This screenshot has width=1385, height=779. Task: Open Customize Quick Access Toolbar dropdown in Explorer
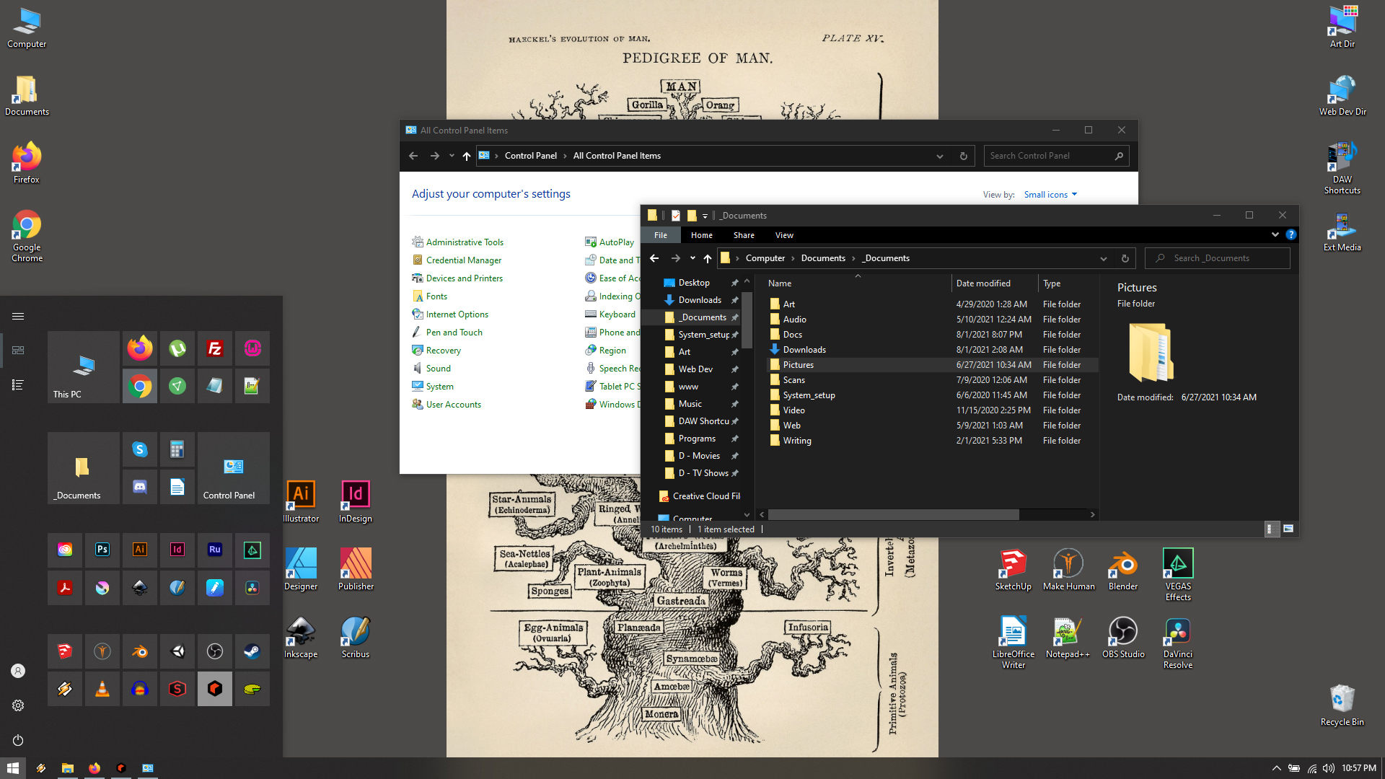coord(705,216)
